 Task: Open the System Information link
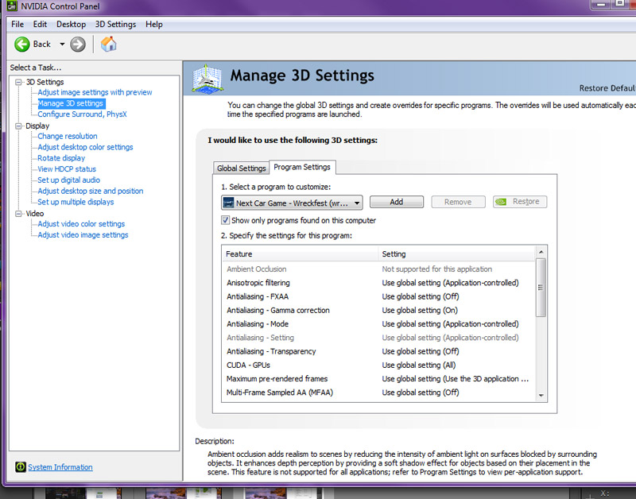[x=60, y=467]
